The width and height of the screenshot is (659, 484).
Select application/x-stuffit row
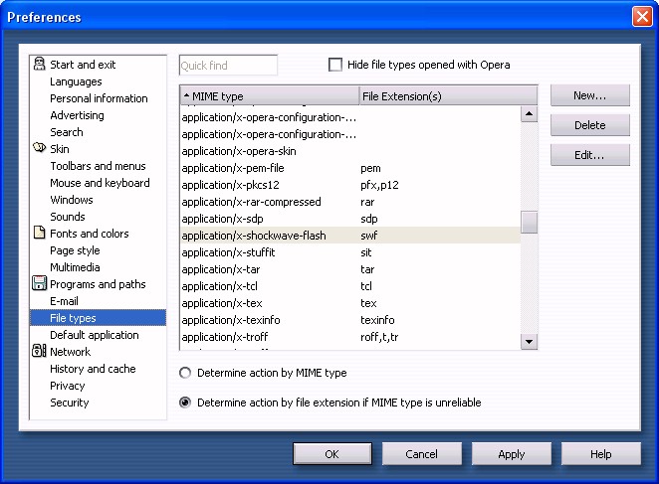(350, 252)
